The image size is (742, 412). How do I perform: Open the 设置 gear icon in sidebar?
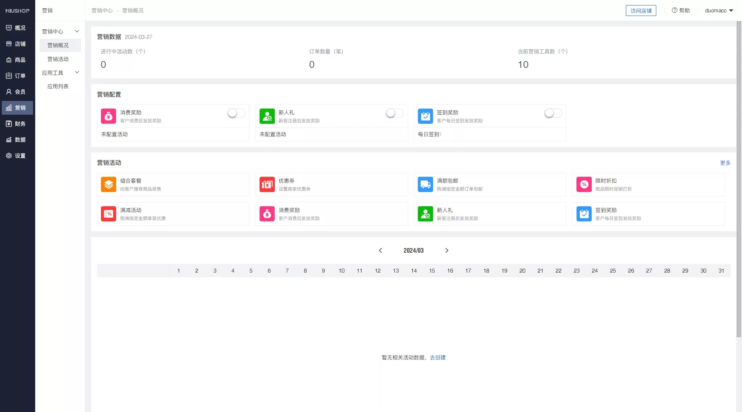[x=9, y=156]
